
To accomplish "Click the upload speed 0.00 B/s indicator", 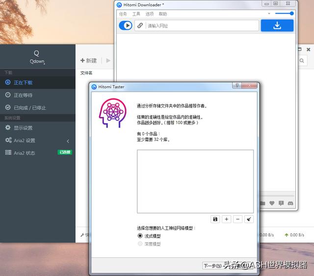I will click(294, 235).
